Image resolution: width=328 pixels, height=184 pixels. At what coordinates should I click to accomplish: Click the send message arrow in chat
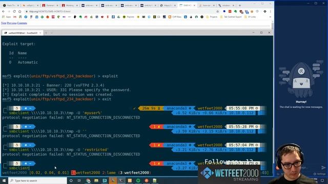323,168
